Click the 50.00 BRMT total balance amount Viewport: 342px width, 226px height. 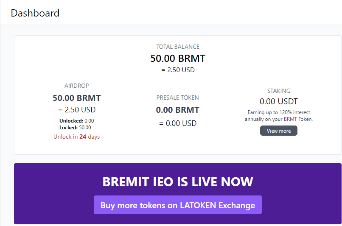[178, 58]
